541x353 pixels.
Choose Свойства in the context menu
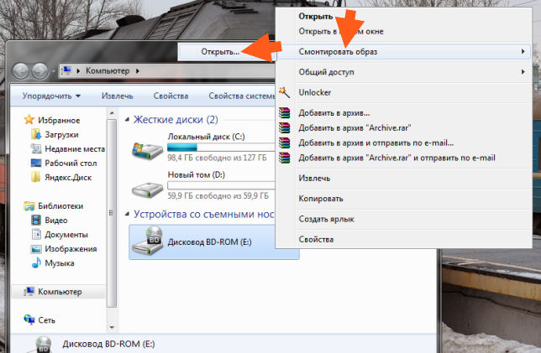[x=316, y=239]
